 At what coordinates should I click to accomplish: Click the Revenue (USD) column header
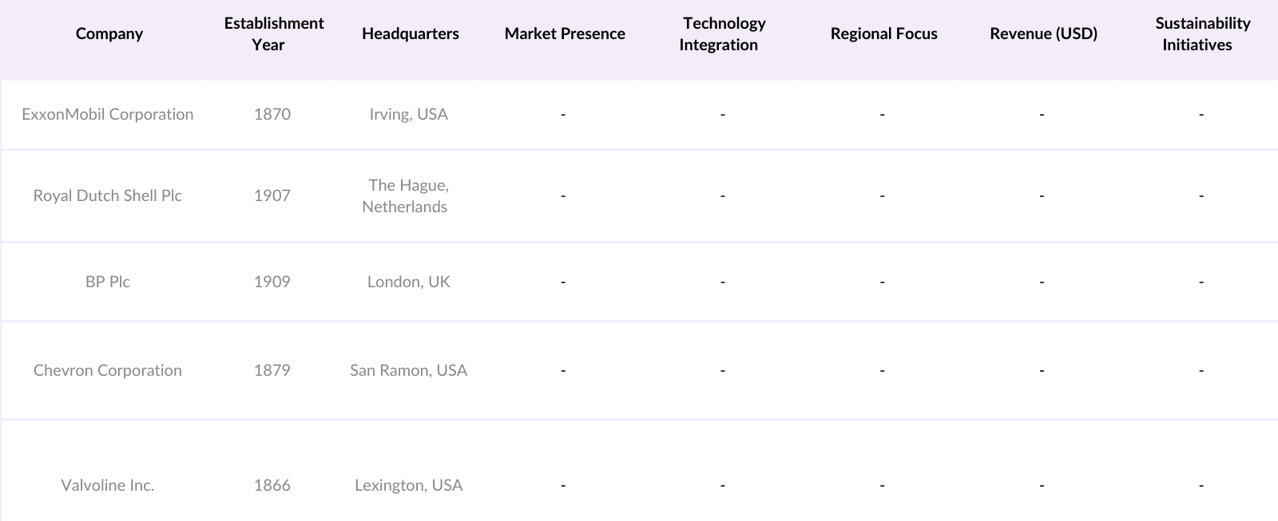tap(1043, 34)
